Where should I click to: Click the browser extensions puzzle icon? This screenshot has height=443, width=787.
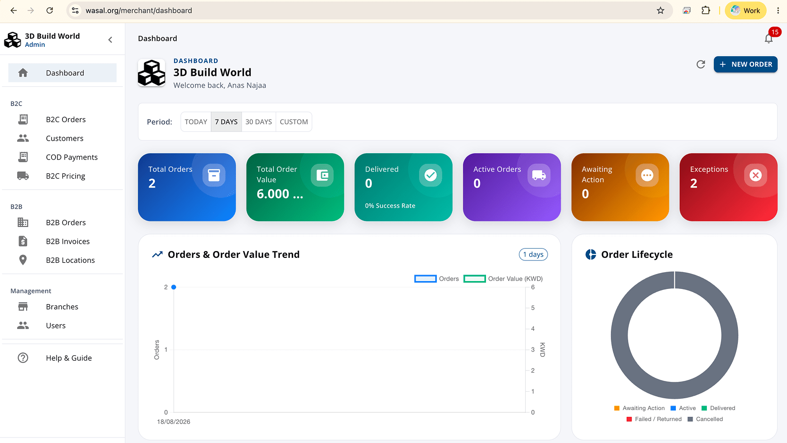706,10
